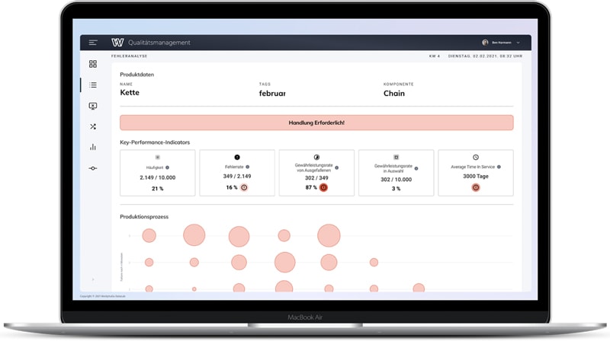The height and width of the screenshot is (341, 610).
Task: Click info icon for Gewährleistungsrate in Auswahl
Action: tap(416, 168)
